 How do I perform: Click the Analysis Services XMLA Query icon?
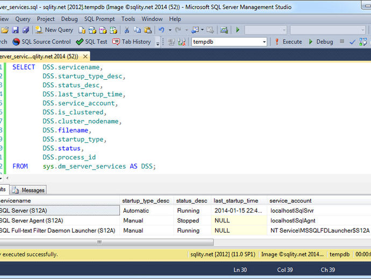tap(113, 30)
